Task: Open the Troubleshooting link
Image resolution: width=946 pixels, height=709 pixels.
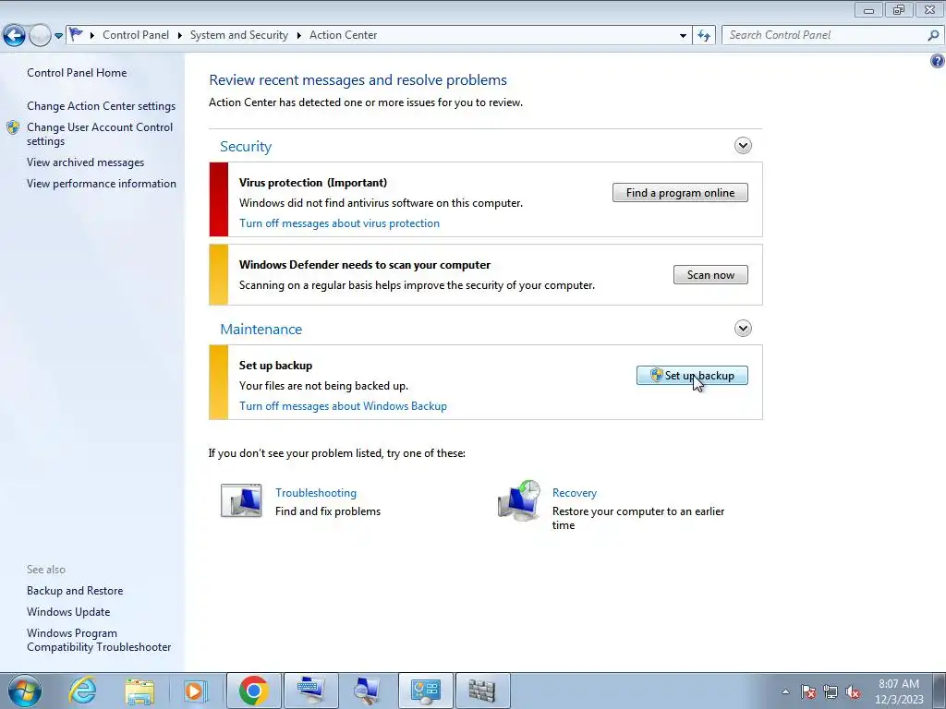Action: point(316,493)
